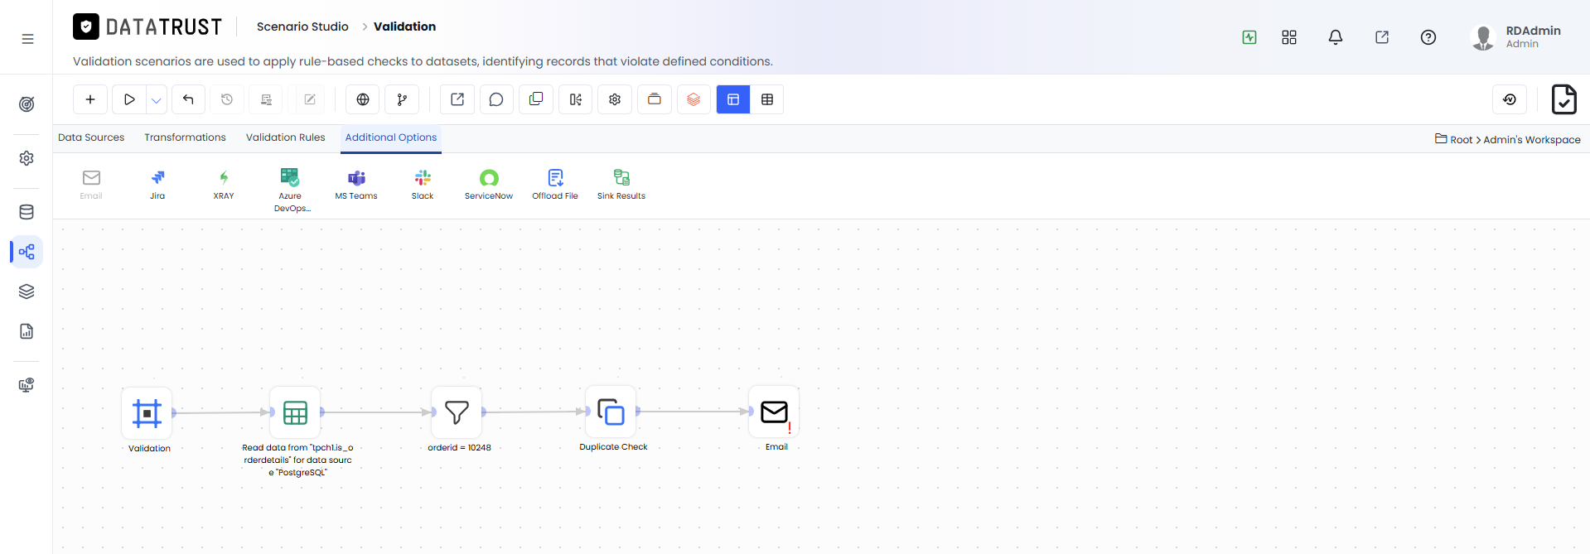Click the globe toolbar icon
This screenshot has width=1590, height=554.
click(363, 99)
